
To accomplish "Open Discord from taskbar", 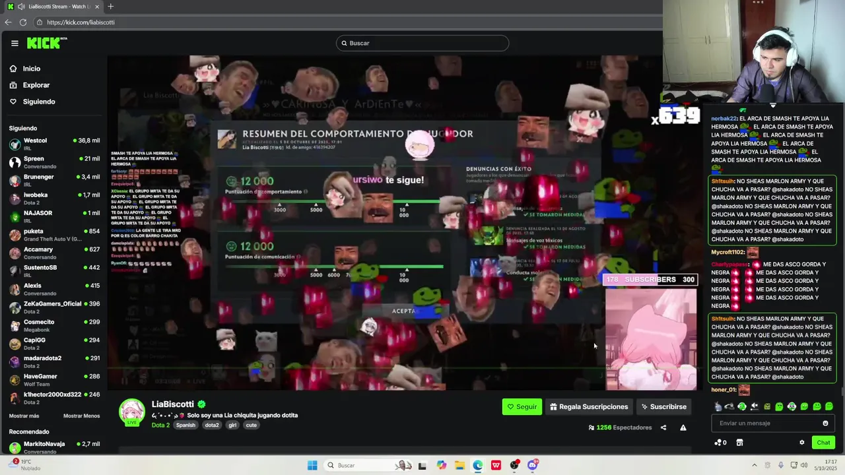I will [533, 465].
